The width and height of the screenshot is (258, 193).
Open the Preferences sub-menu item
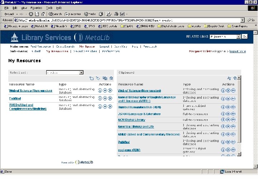pos(111,51)
